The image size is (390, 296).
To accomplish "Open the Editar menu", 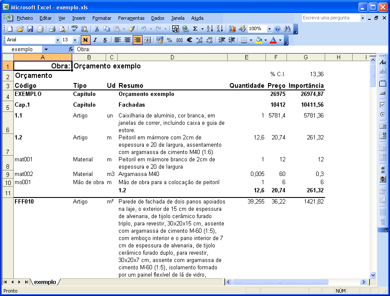I will [x=46, y=18].
